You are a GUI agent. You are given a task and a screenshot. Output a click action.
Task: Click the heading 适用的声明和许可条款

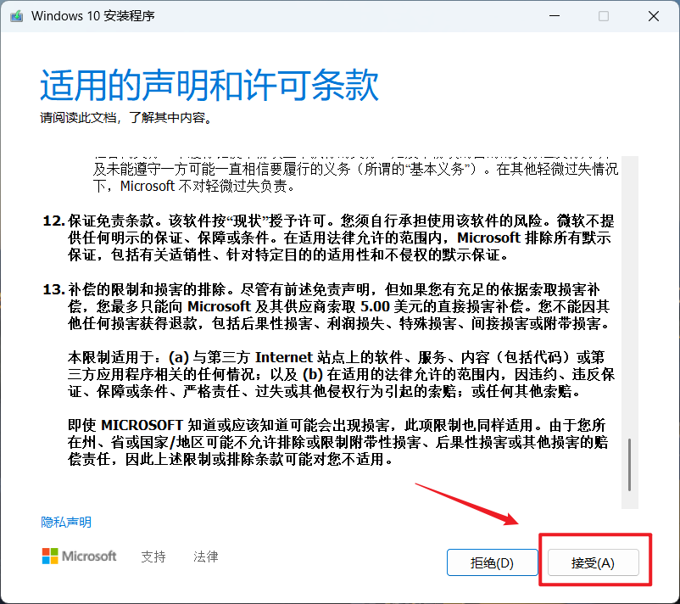click(x=209, y=85)
